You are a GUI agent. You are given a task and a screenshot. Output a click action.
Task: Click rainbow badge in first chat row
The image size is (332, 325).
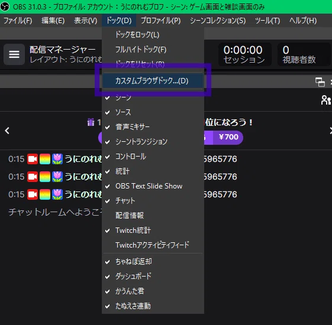click(45, 159)
